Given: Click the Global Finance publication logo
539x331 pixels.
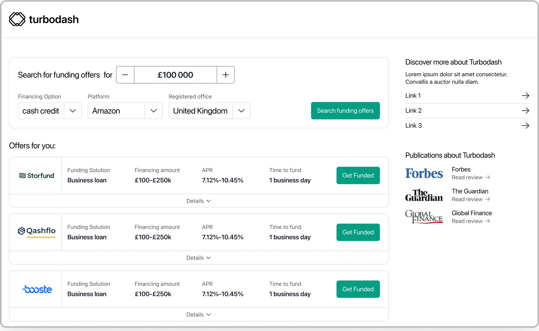Looking at the screenshot, I should tap(424, 217).
